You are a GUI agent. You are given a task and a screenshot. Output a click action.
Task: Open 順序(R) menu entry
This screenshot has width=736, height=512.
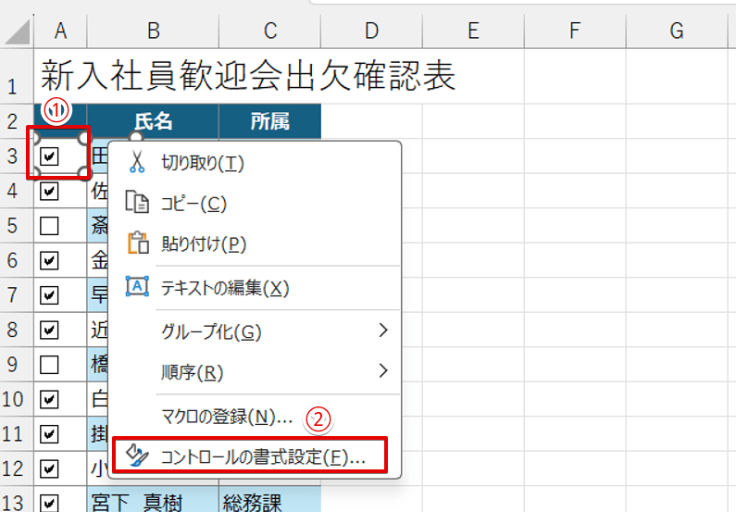pyautogui.click(x=255, y=371)
